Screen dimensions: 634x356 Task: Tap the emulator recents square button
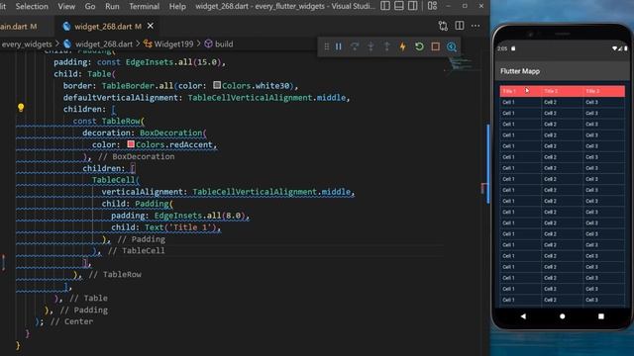601,316
